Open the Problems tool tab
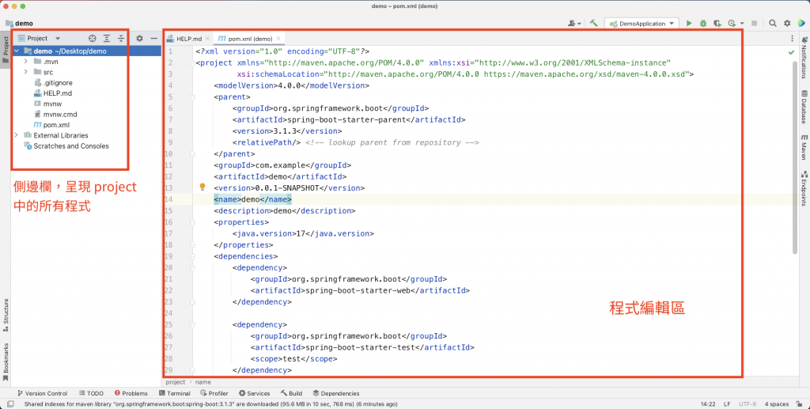The image size is (810, 409). (x=131, y=393)
